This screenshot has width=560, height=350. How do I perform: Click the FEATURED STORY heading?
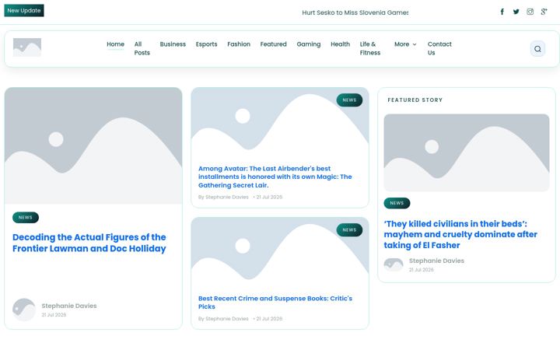(x=415, y=100)
